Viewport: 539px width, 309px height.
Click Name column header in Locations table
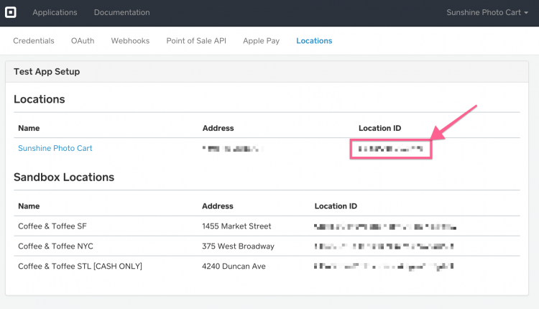click(29, 128)
